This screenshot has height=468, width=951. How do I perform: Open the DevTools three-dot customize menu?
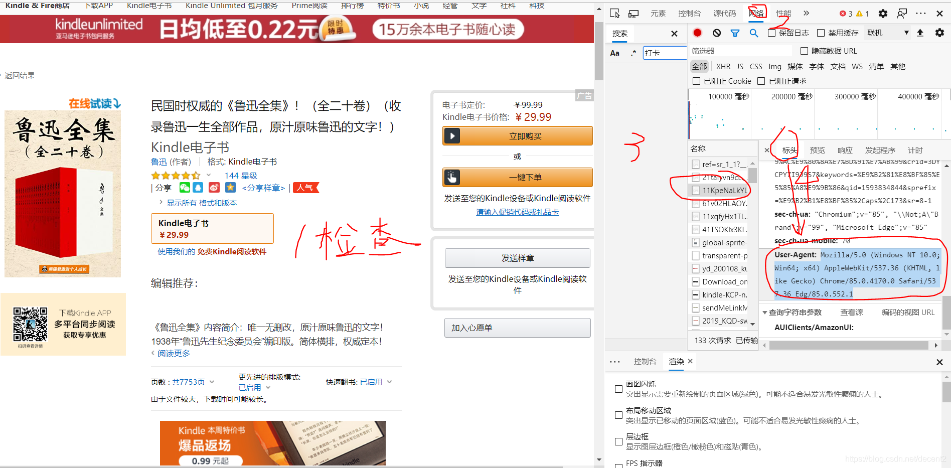tap(921, 14)
